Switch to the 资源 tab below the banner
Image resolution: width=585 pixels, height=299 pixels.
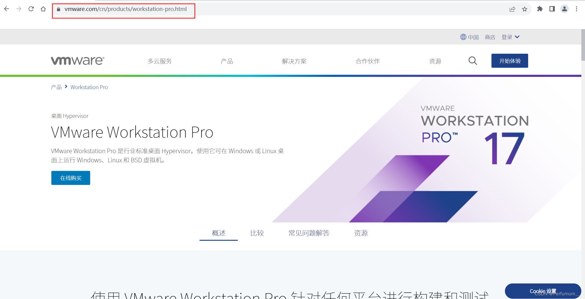pyautogui.click(x=361, y=233)
